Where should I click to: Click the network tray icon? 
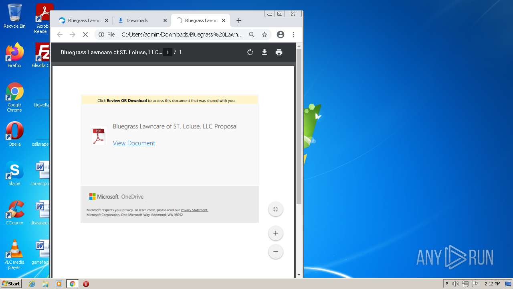point(465,284)
